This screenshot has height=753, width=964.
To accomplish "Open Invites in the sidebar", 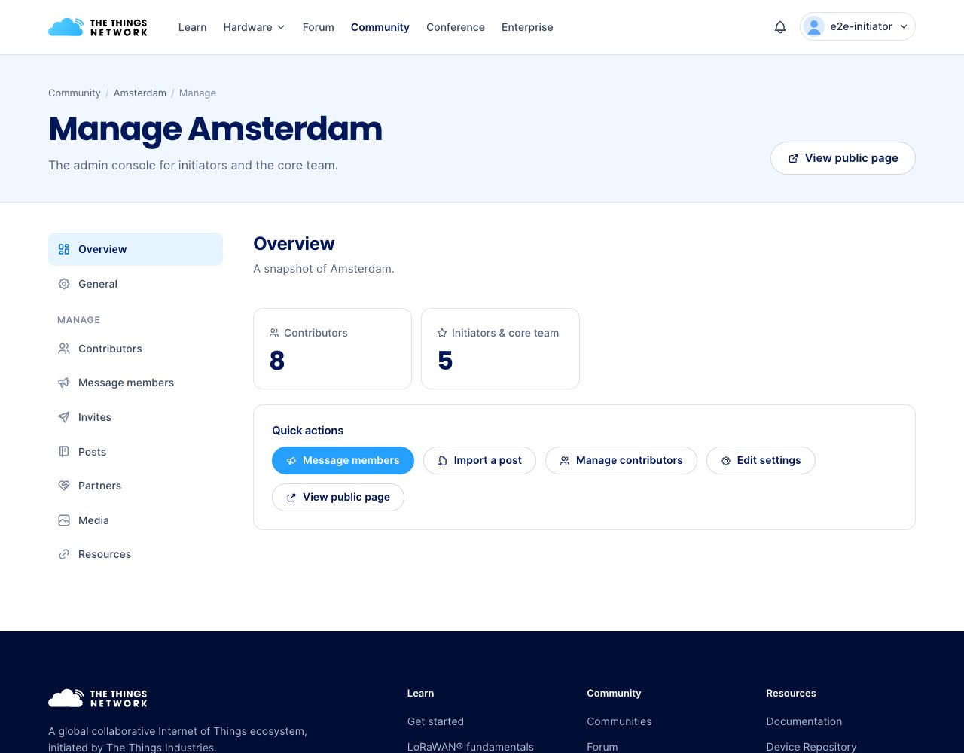I will [136, 417].
